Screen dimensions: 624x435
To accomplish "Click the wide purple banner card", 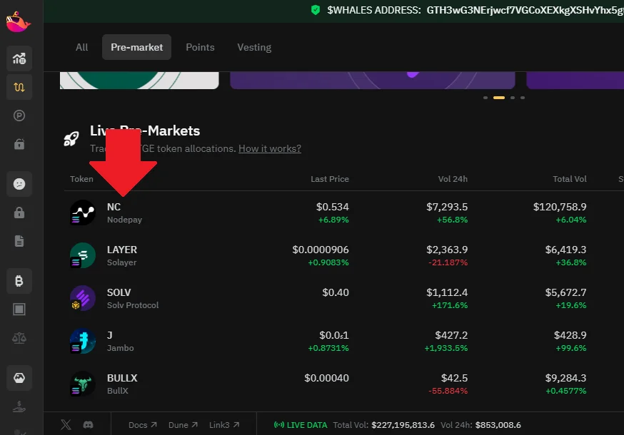I will tap(373, 81).
